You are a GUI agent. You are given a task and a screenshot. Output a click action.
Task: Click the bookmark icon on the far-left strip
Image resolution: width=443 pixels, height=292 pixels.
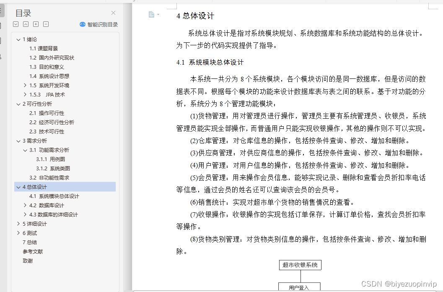pos(3,25)
